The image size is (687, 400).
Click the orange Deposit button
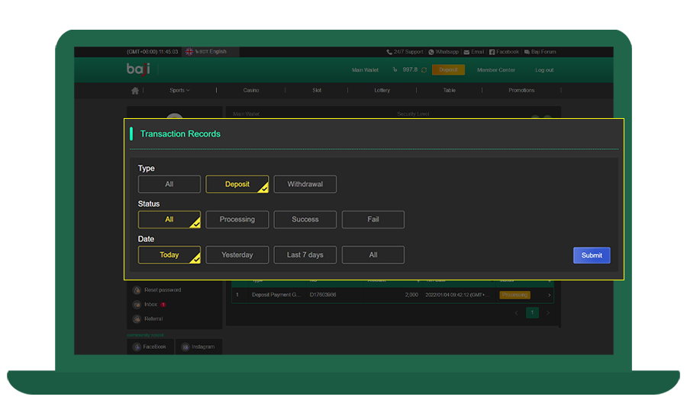pos(448,70)
